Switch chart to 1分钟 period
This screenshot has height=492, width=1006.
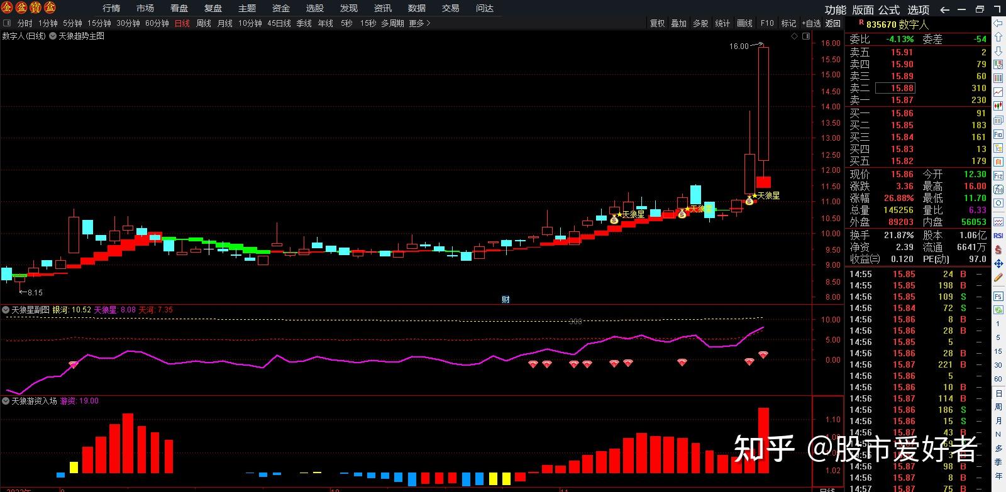pos(48,23)
